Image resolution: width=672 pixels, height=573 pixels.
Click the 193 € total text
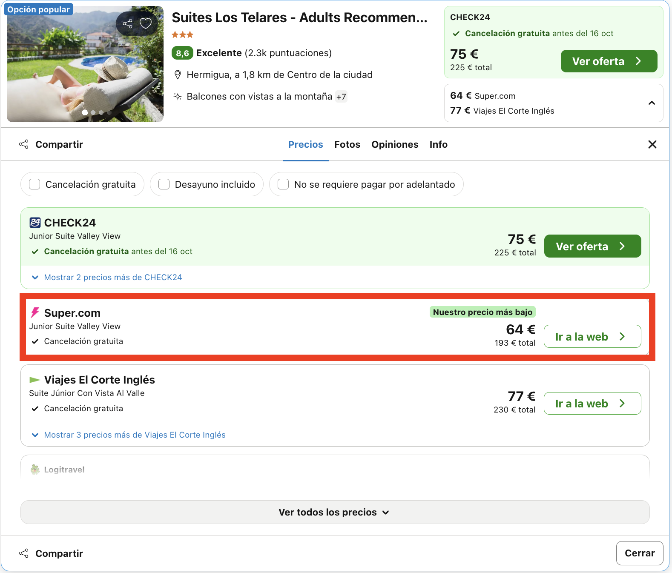515,343
